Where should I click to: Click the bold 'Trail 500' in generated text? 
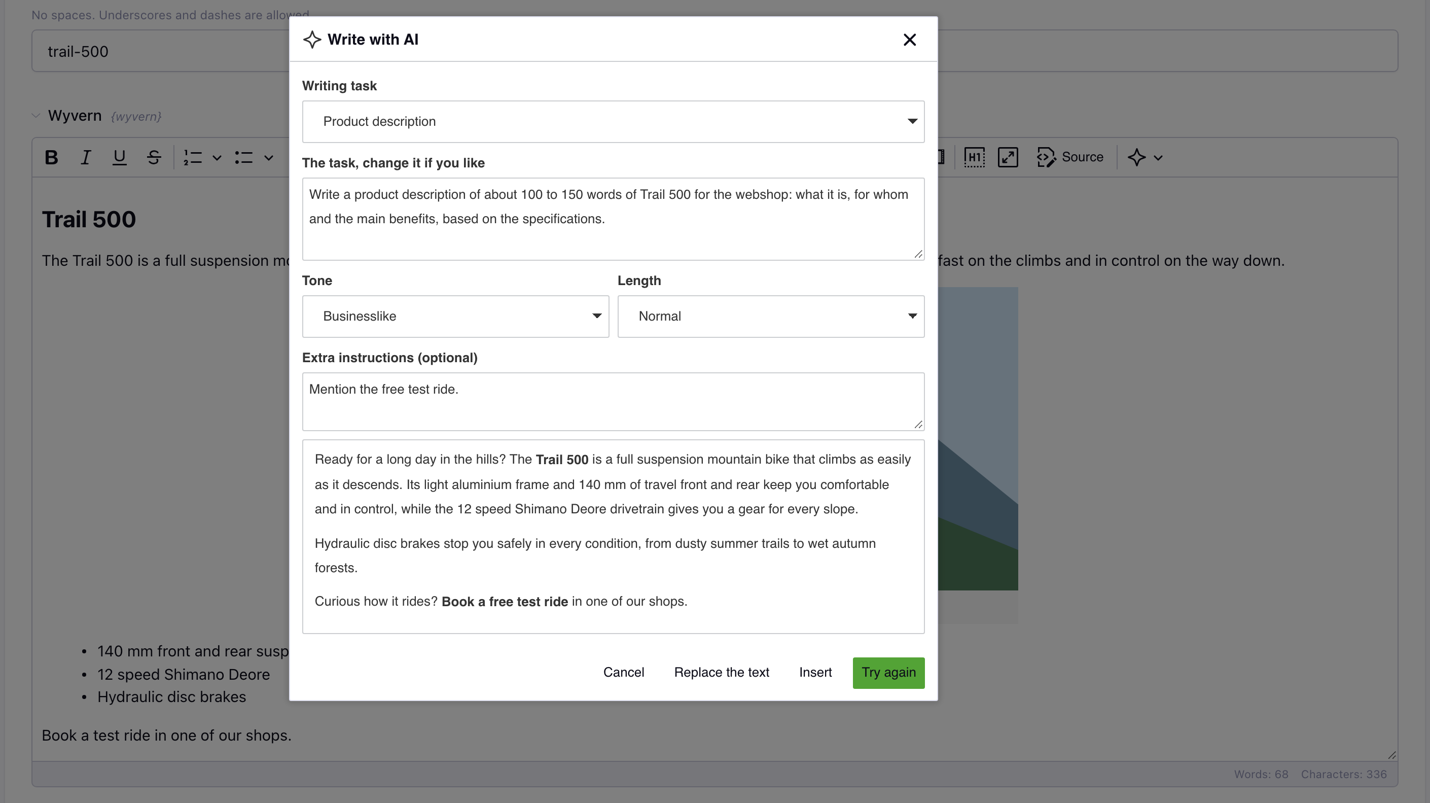click(x=561, y=460)
